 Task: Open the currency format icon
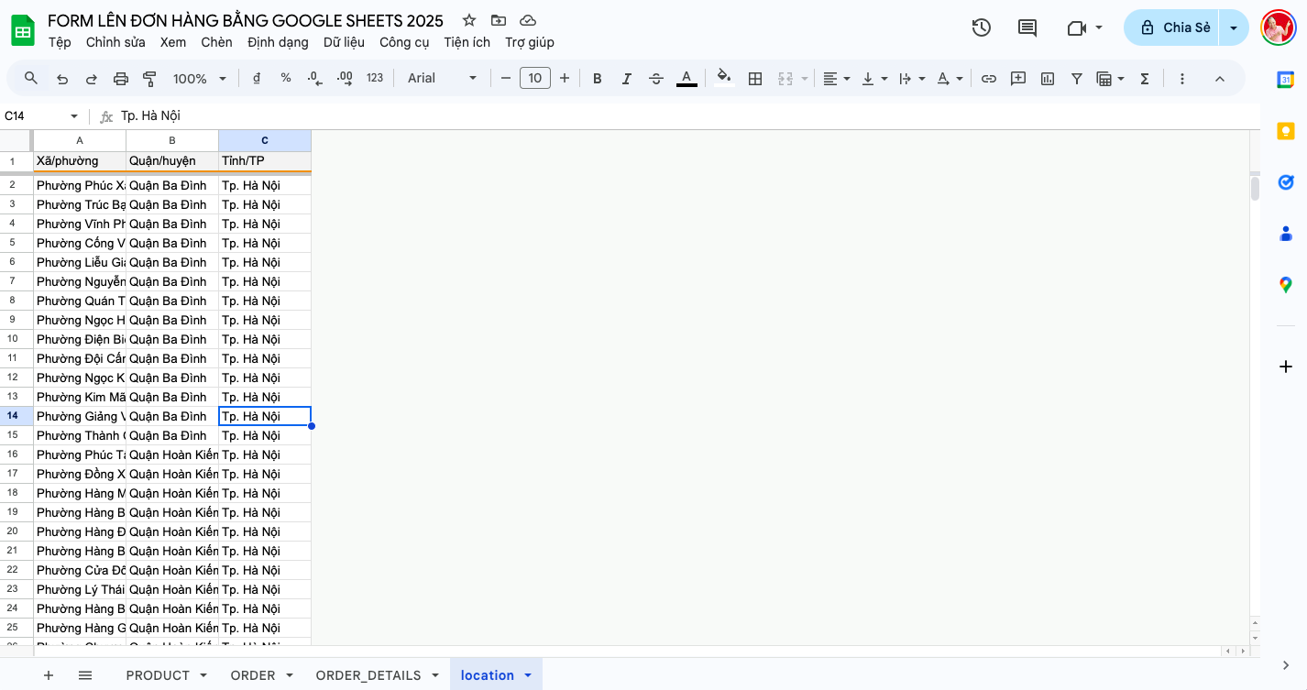click(x=256, y=78)
